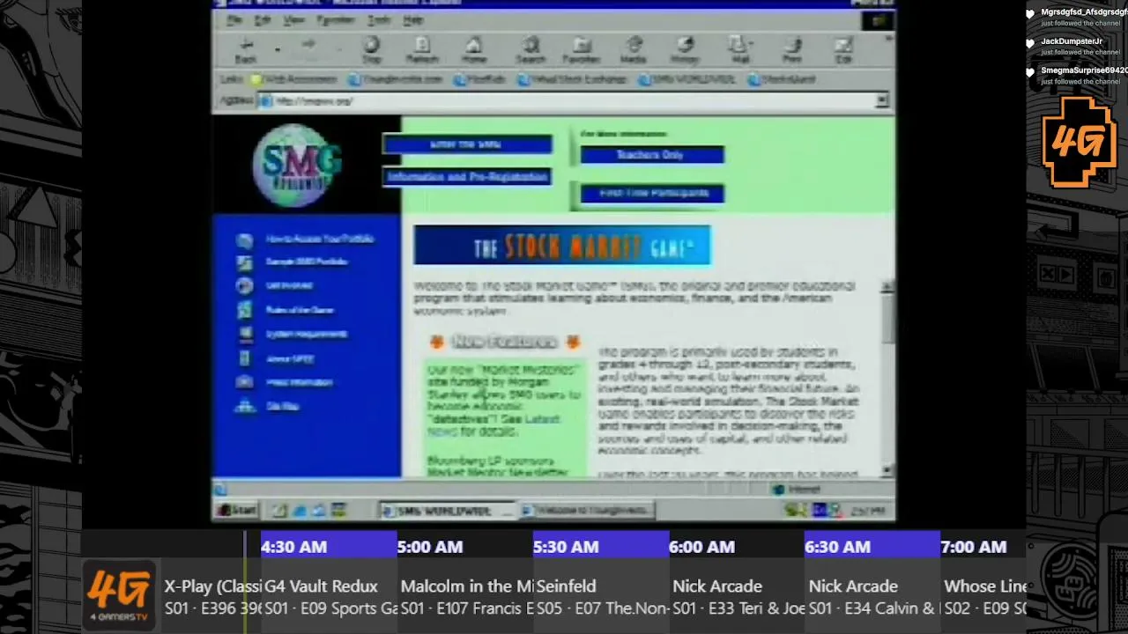Expand the address bar dropdown arrow
The width and height of the screenshot is (1128, 634).
[881, 101]
